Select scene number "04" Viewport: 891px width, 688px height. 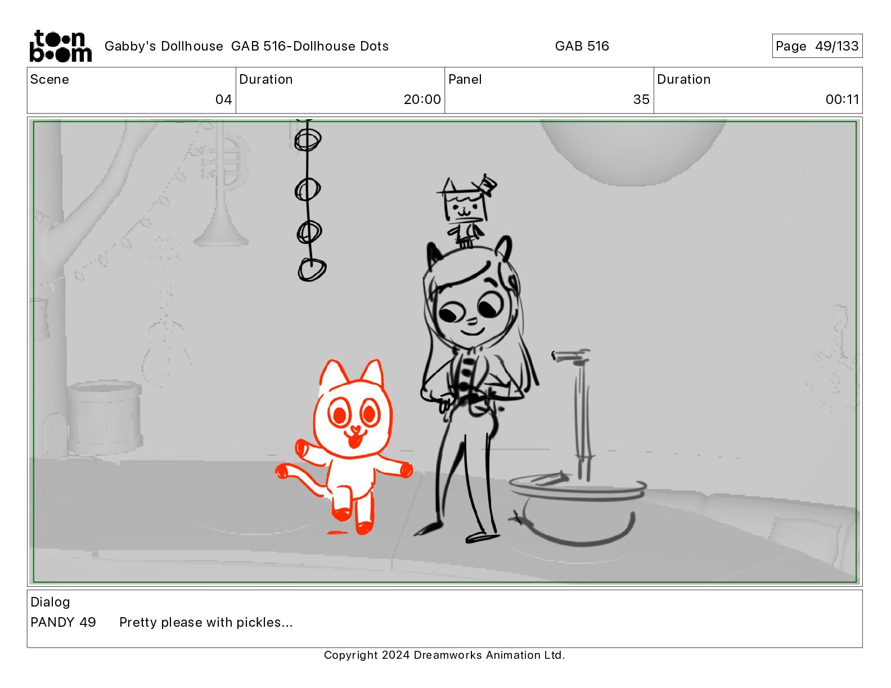coord(223,99)
